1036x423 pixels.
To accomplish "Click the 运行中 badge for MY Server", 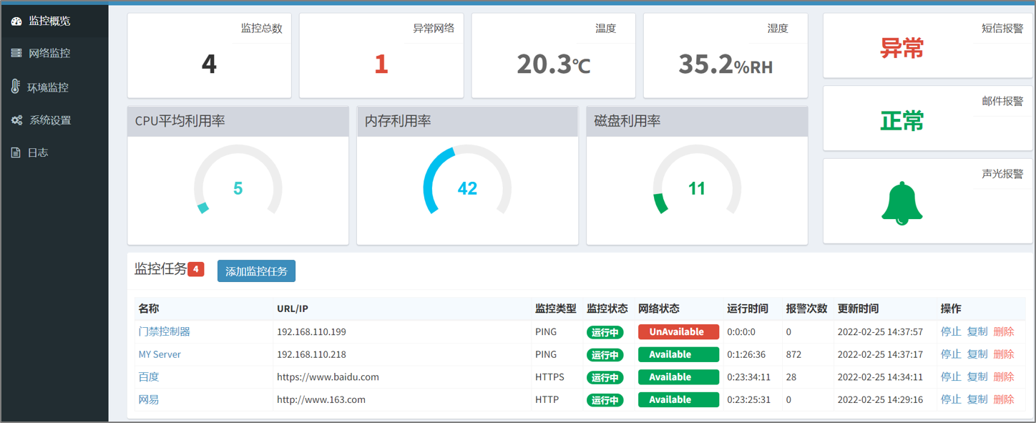I will coord(605,355).
